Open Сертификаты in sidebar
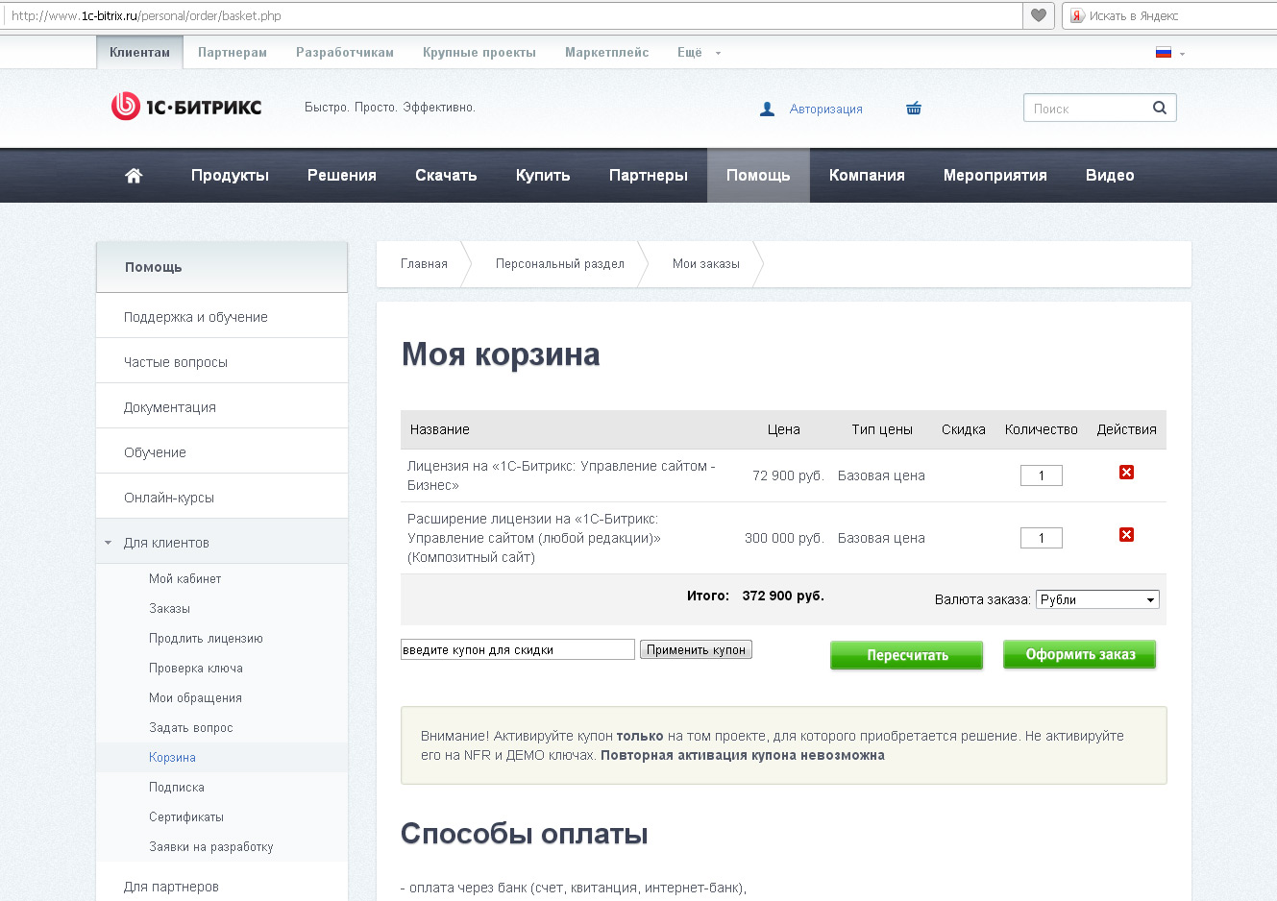Viewport: 1277px width, 901px height. (x=186, y=816)
